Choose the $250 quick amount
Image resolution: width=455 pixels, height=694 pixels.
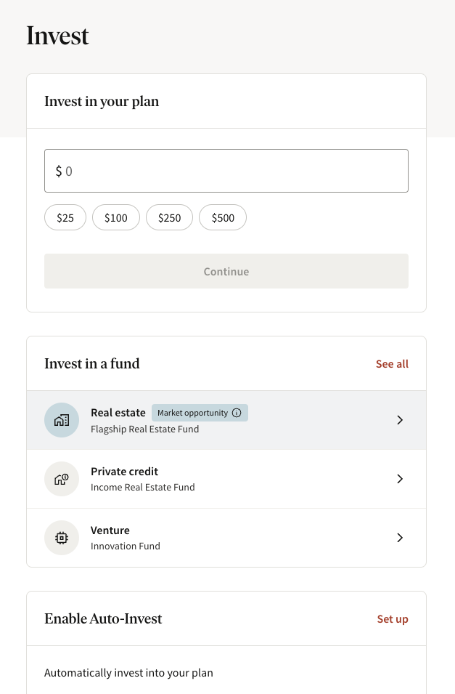[x=169, y=217]
